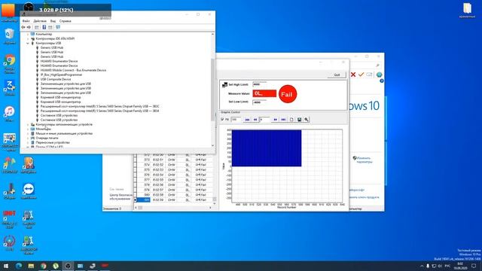Show hidden system tray icons chevron
Viewport: 482px width, 271px height.
click(x=422, y=266)
